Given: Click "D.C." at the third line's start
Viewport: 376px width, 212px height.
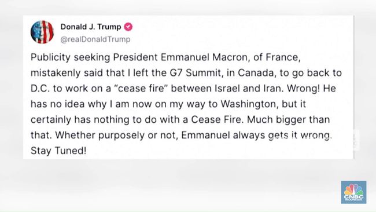Looking at the screenshot, I should point(40,89).
